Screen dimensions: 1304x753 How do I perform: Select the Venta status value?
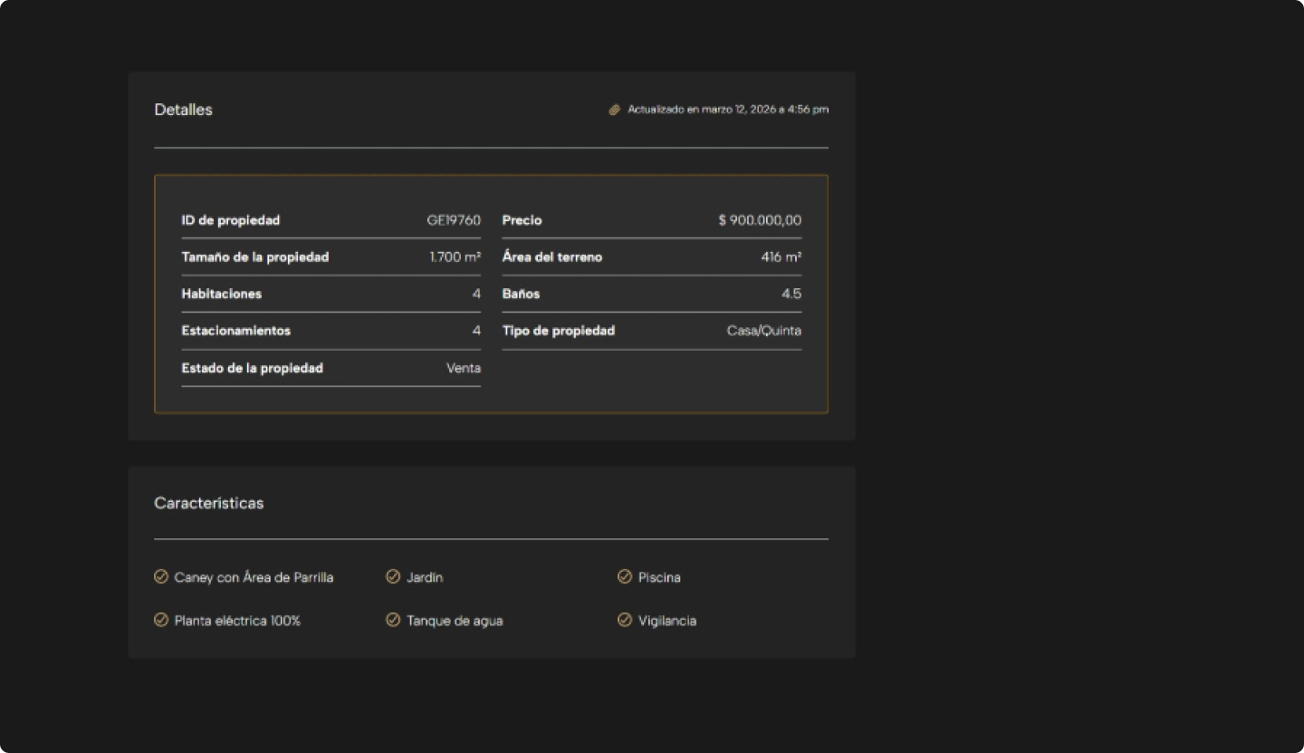(464, 368)
